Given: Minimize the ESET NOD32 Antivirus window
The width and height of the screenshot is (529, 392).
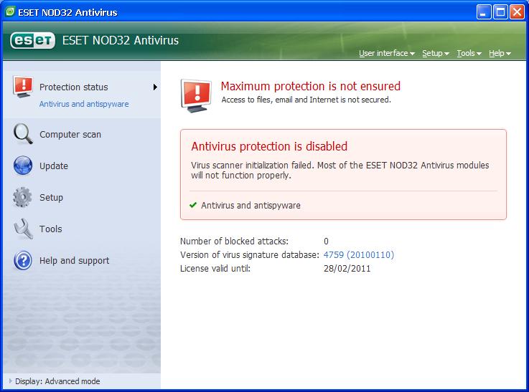Looking at the screenshot, I should coord(484,12).
